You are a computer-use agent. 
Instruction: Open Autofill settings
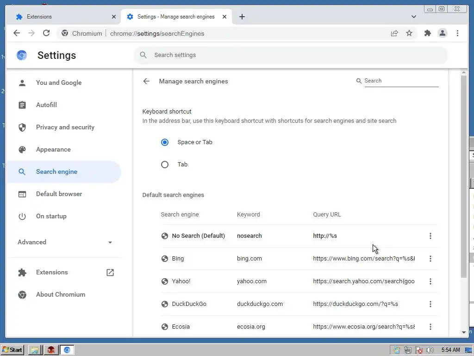click(x=64, y=105)
